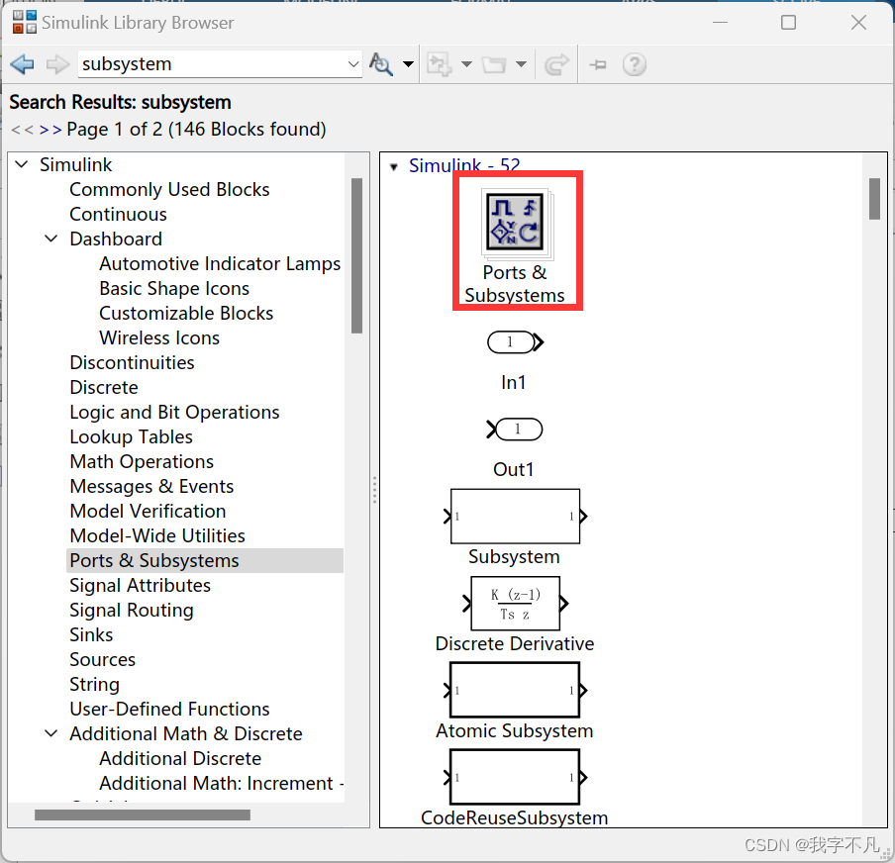Select Logic and Bit Operations library
The height and width of the screenshot is (863, 895).
[174, 412]
